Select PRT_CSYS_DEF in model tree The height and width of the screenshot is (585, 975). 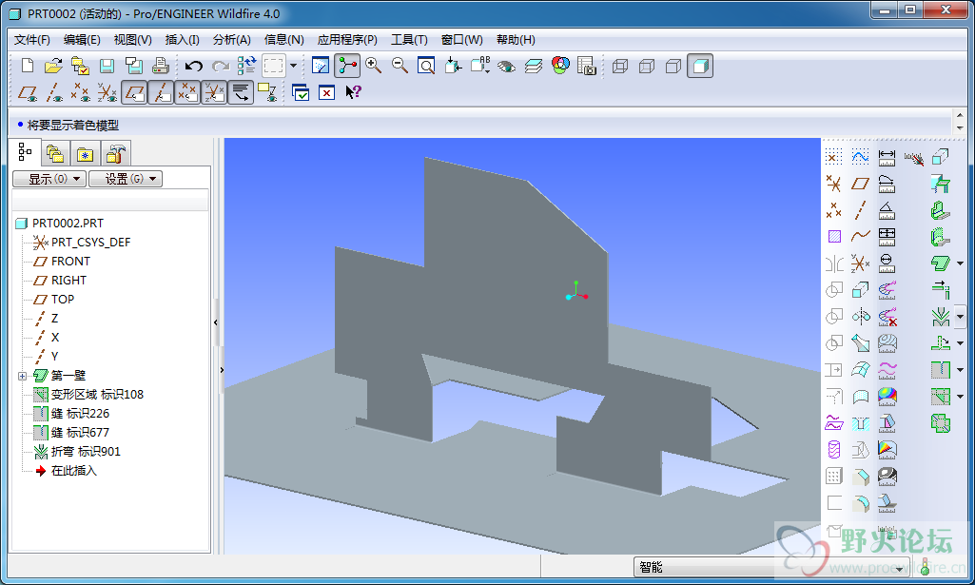90,243
